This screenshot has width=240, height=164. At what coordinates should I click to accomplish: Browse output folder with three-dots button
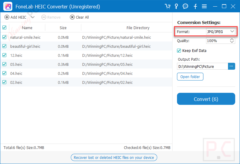pyautogui.click(x=231, y=66)
